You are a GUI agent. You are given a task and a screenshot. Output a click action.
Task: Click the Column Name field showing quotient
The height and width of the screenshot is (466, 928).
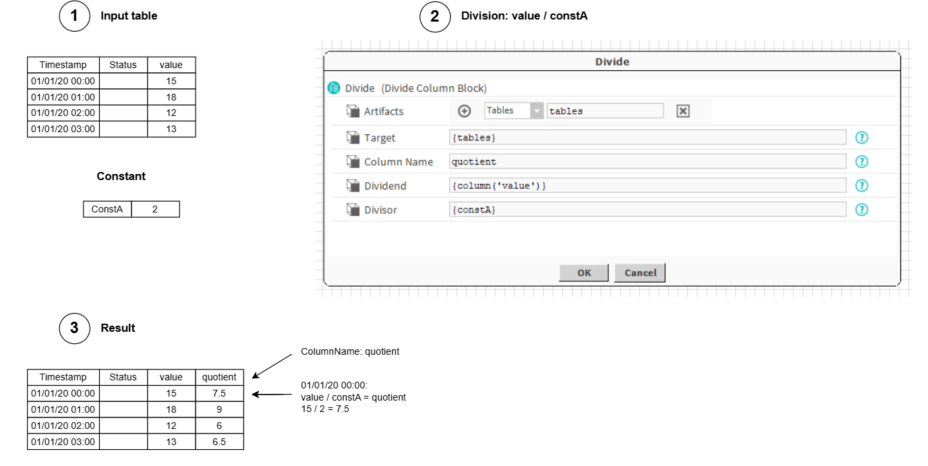click(647, 162)
